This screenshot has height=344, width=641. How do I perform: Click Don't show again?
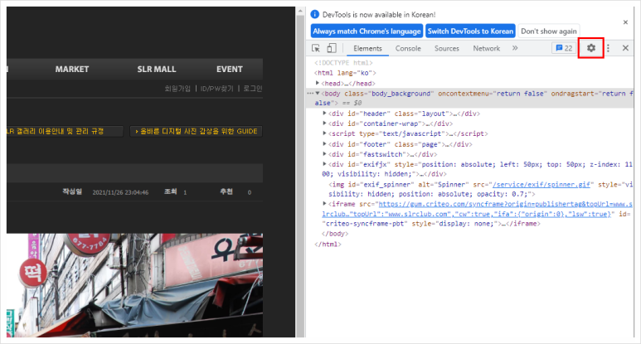(x=549, y=31)
